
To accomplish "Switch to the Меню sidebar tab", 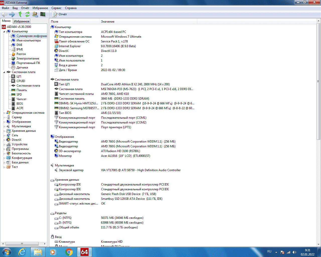I will pos(6,21).
